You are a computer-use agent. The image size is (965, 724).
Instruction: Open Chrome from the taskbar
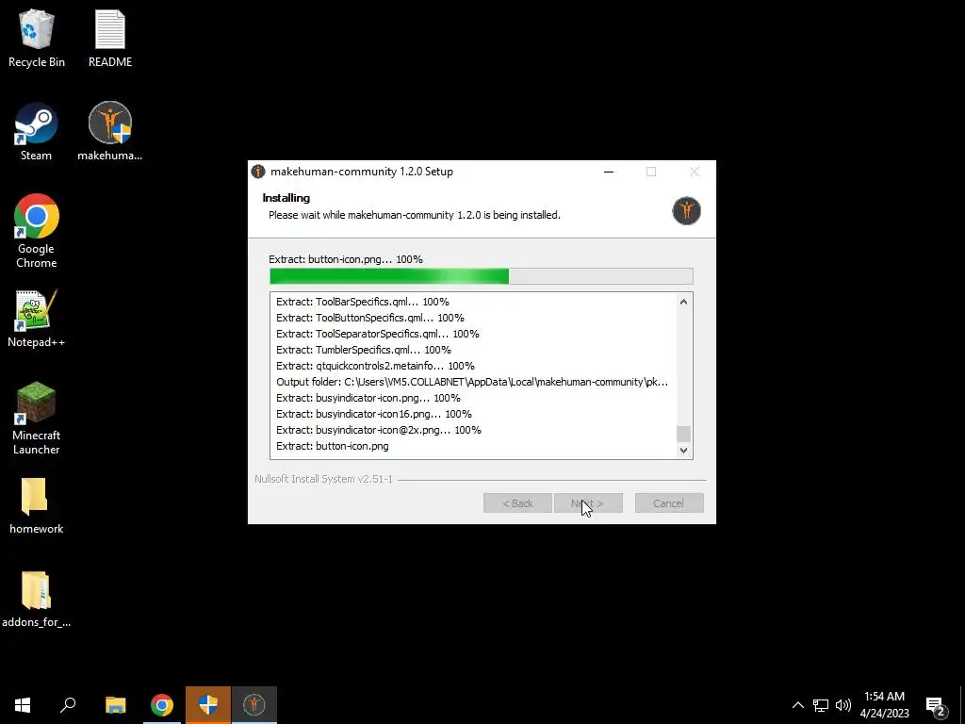[x=162, y=705]
